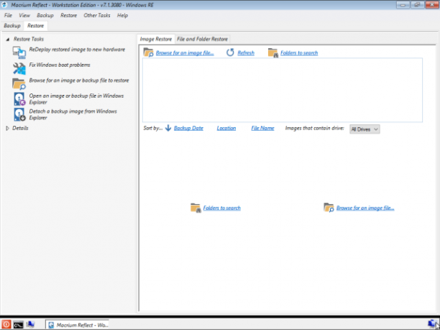
Task: Click the Open image in Windows Explorer icon
Action: click(19, 99)
